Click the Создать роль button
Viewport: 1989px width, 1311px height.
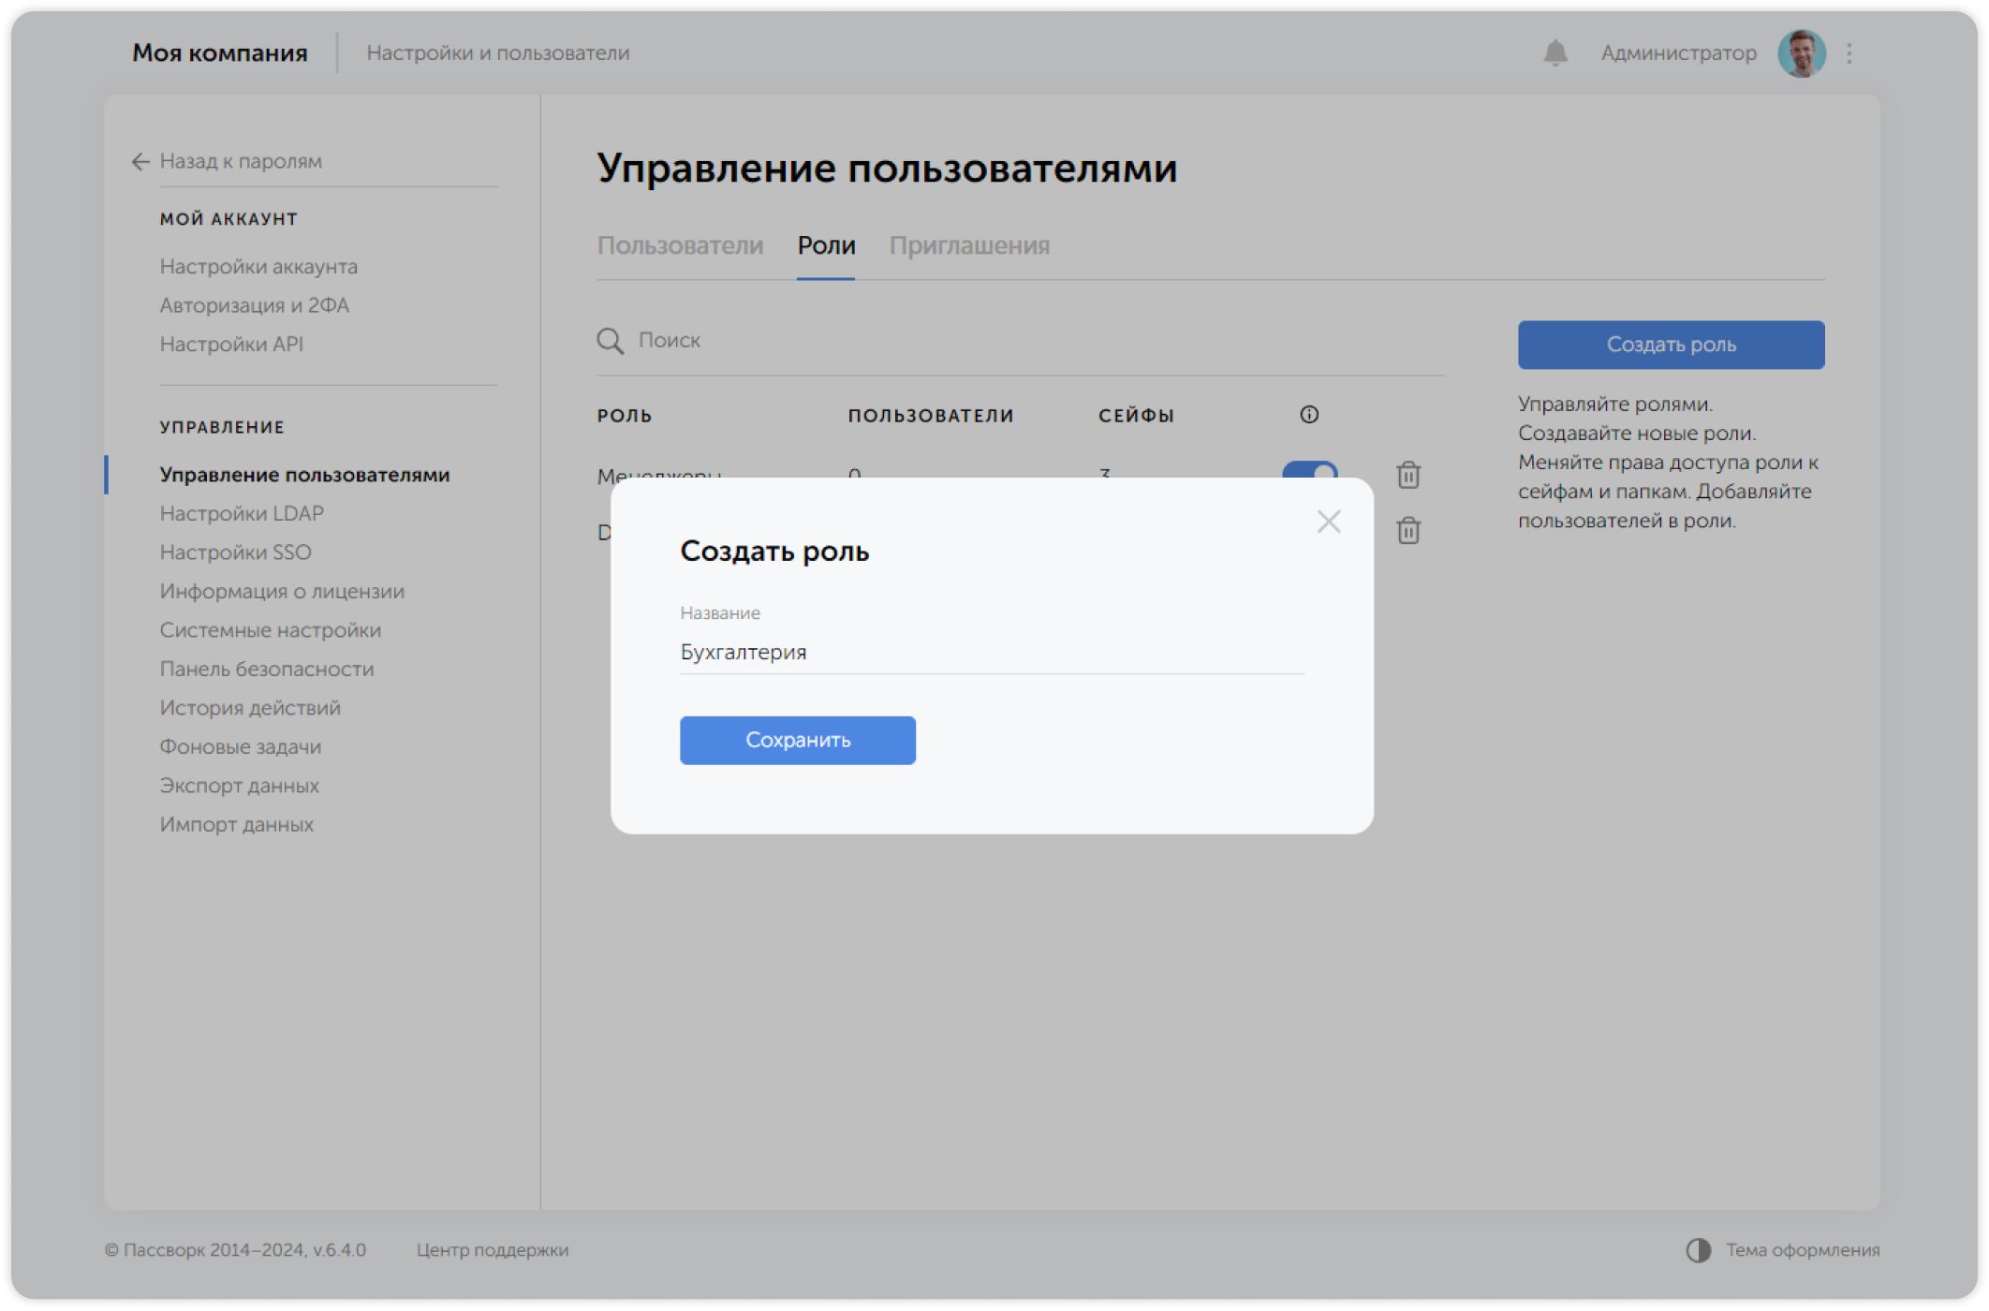pyautogui.click(x=1671, y=345)
